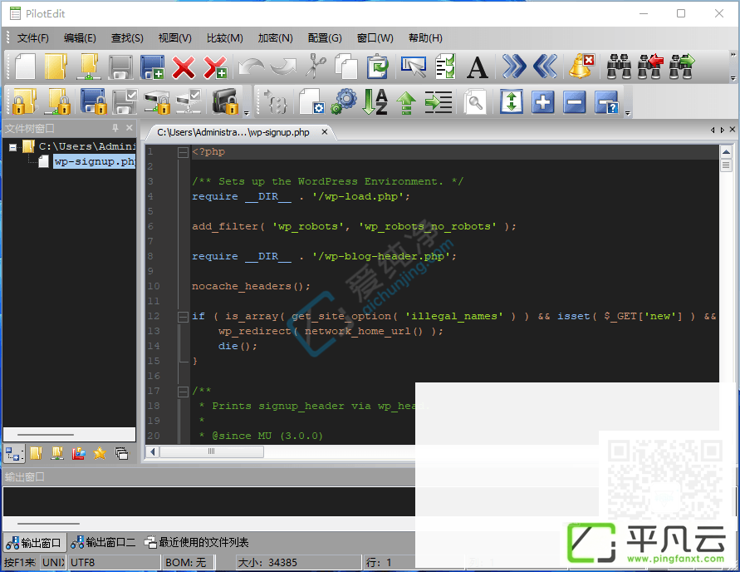Find previous binoculars red arrow icon
Screen dimensions: 740x572
point(650,67)
